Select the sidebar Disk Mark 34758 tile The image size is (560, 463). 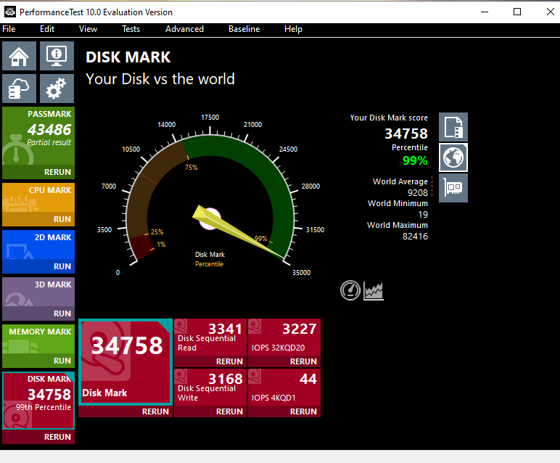click(x=38, y=401)
